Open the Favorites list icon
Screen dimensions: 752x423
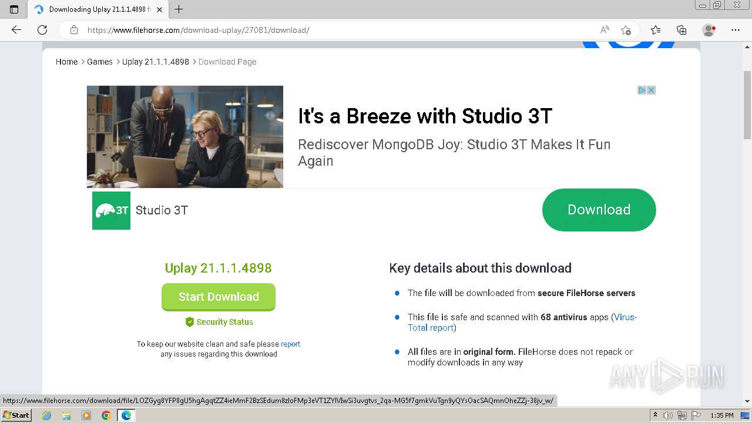(656, 30)
